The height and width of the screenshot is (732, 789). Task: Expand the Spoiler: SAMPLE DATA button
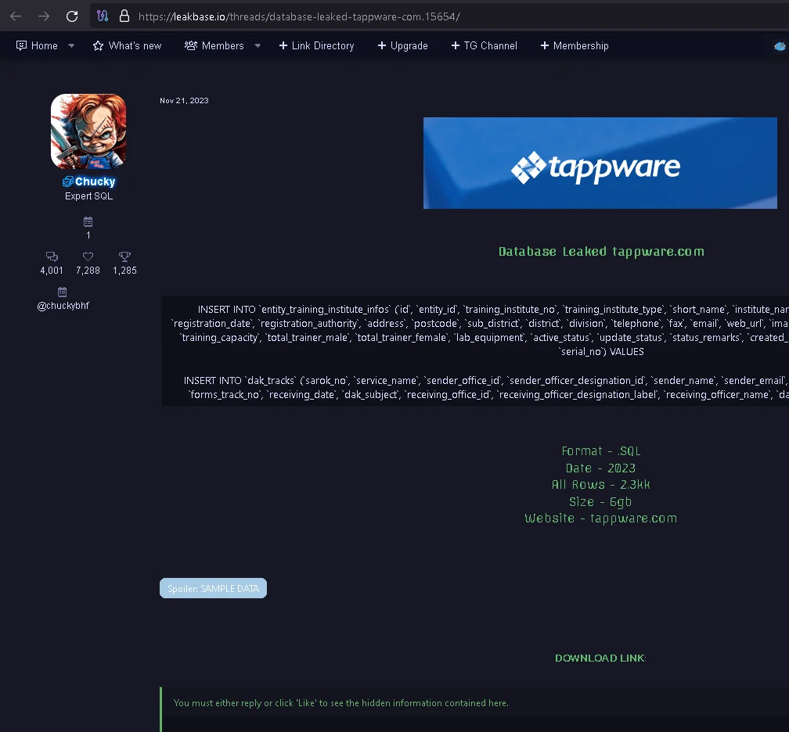click(x=214, y=588)
